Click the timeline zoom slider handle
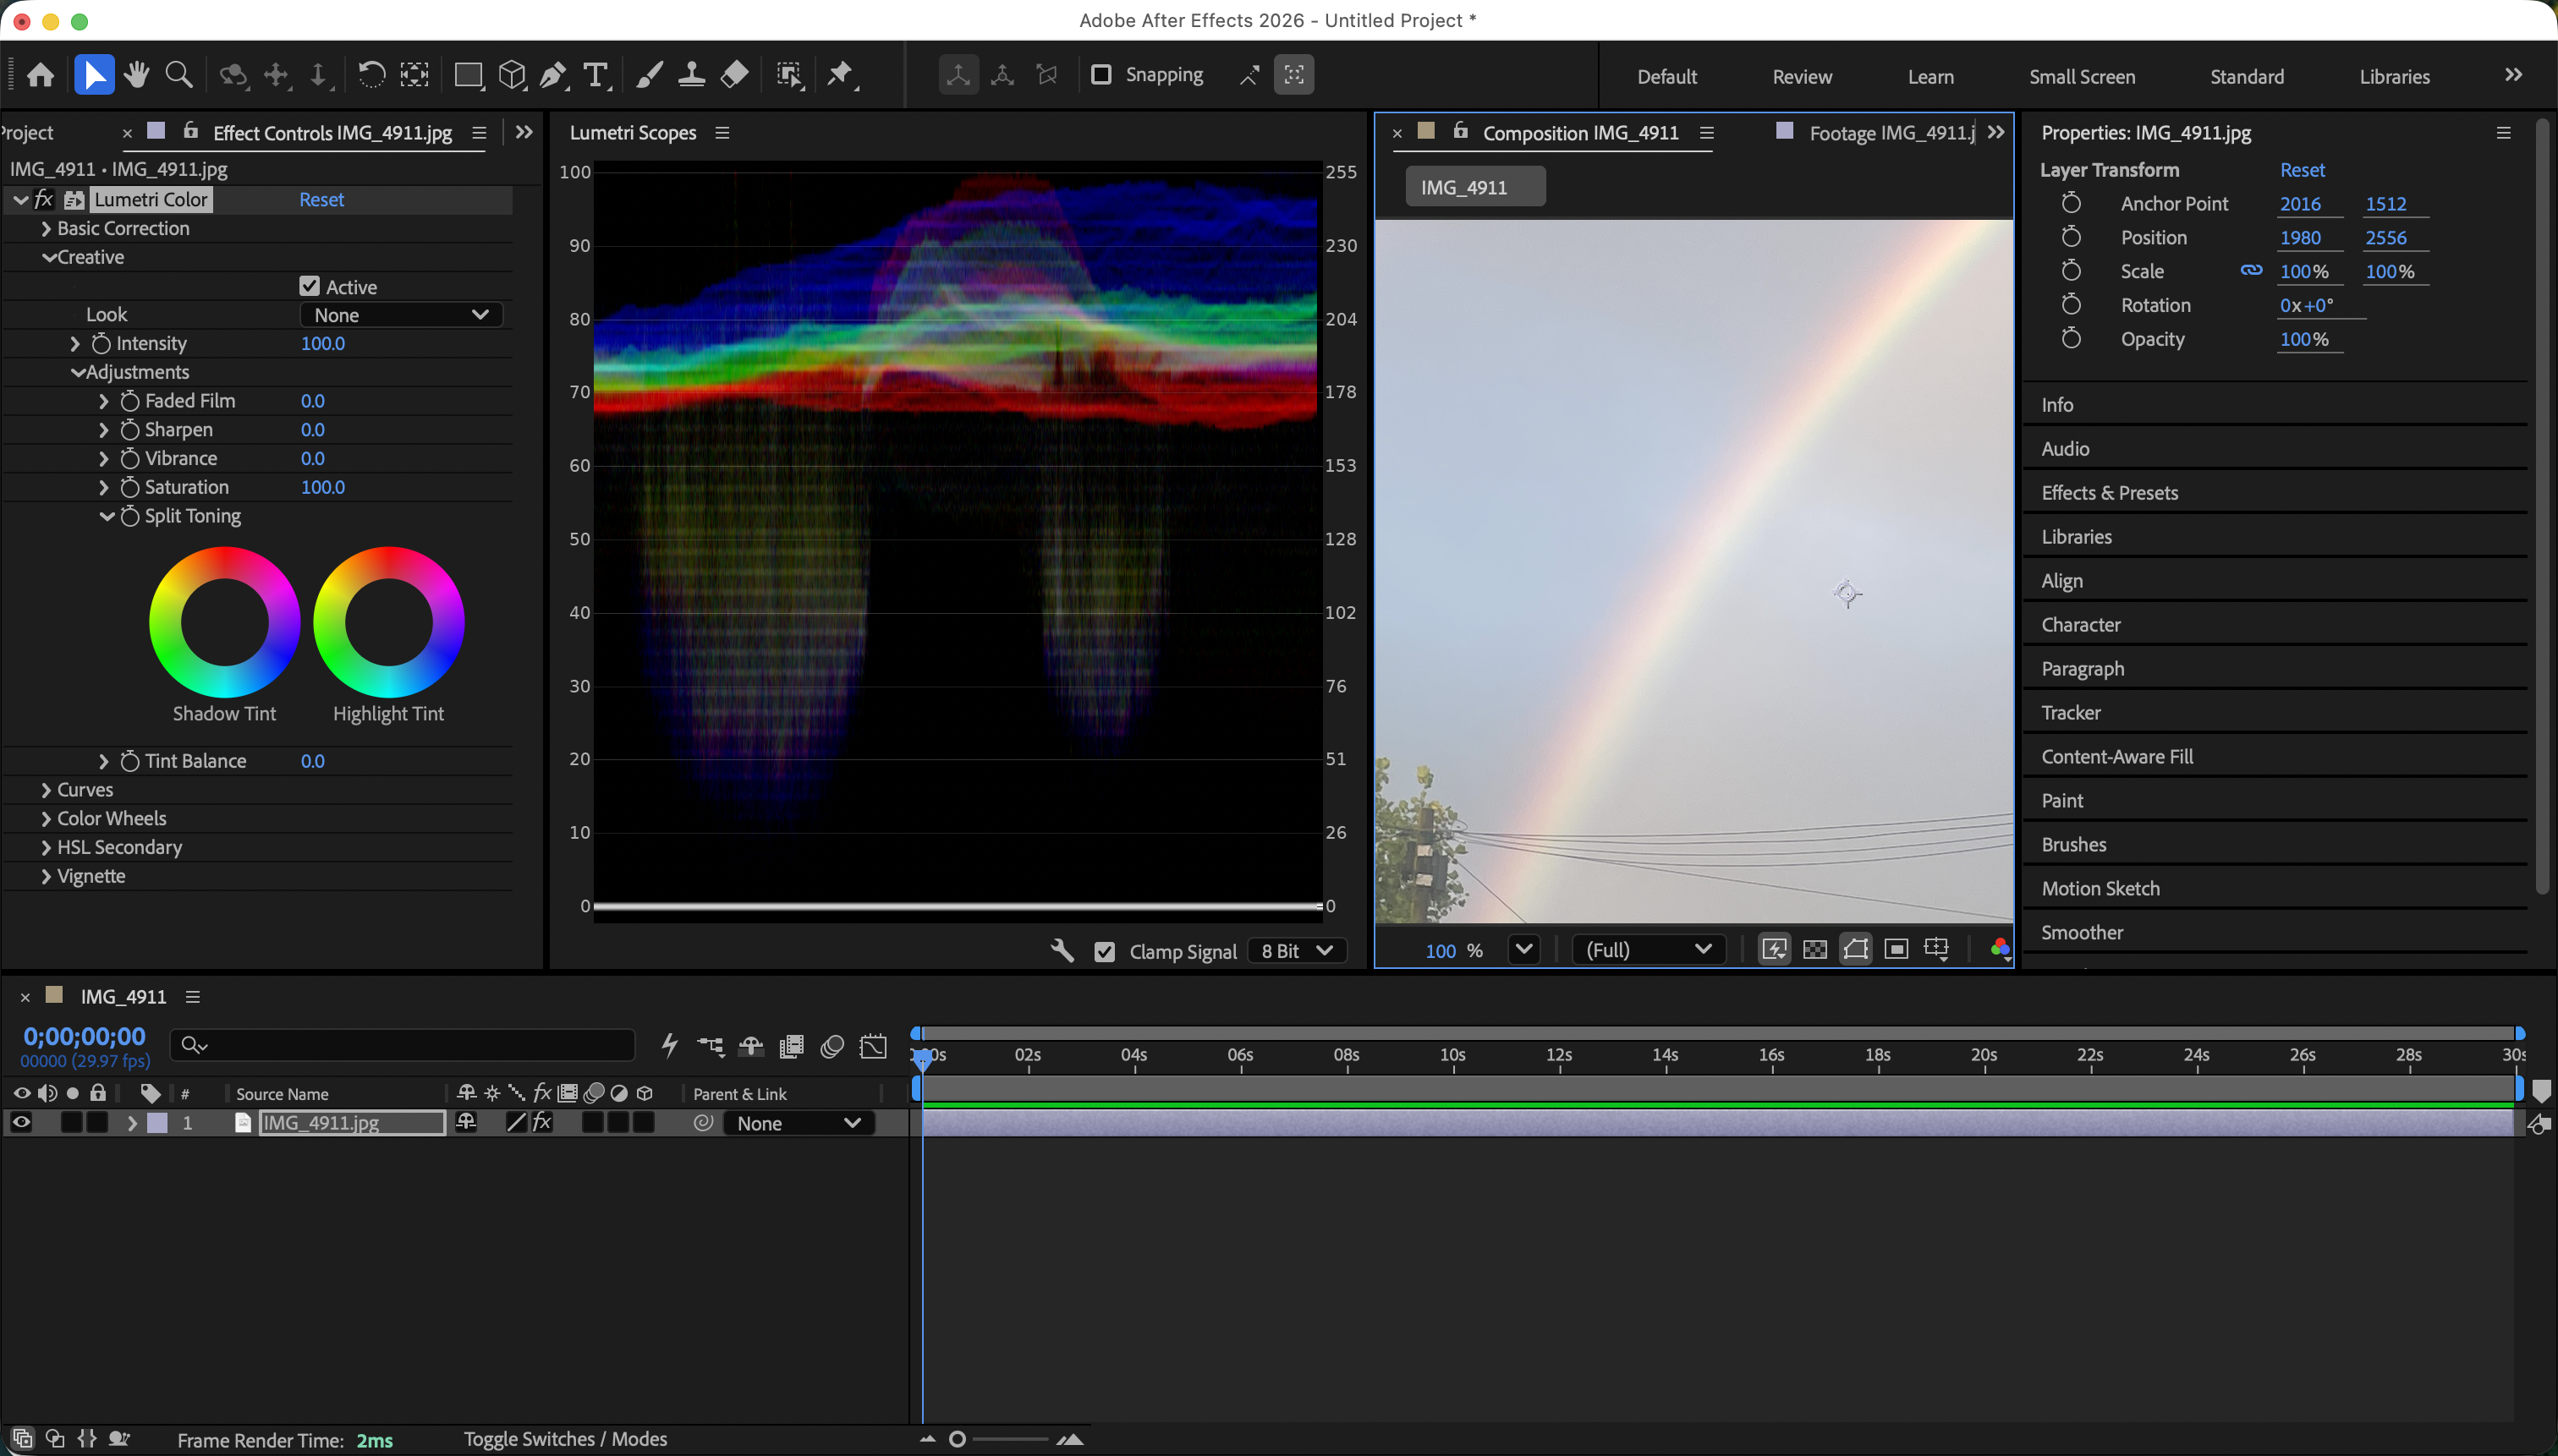 pos(958,1439)
